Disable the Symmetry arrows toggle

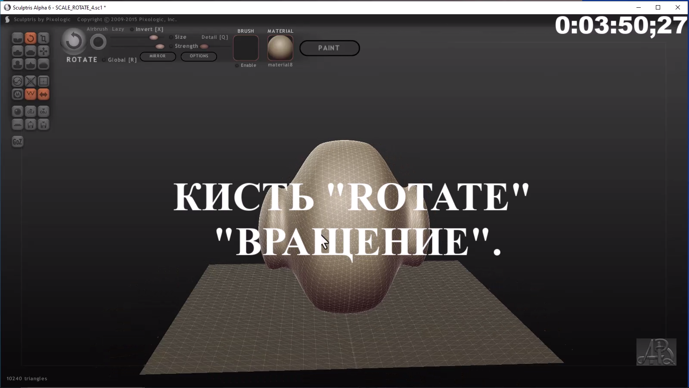[43, 94]
